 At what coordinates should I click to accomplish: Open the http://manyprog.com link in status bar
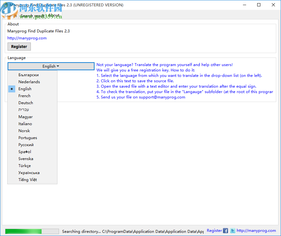[x=256, y=231]
